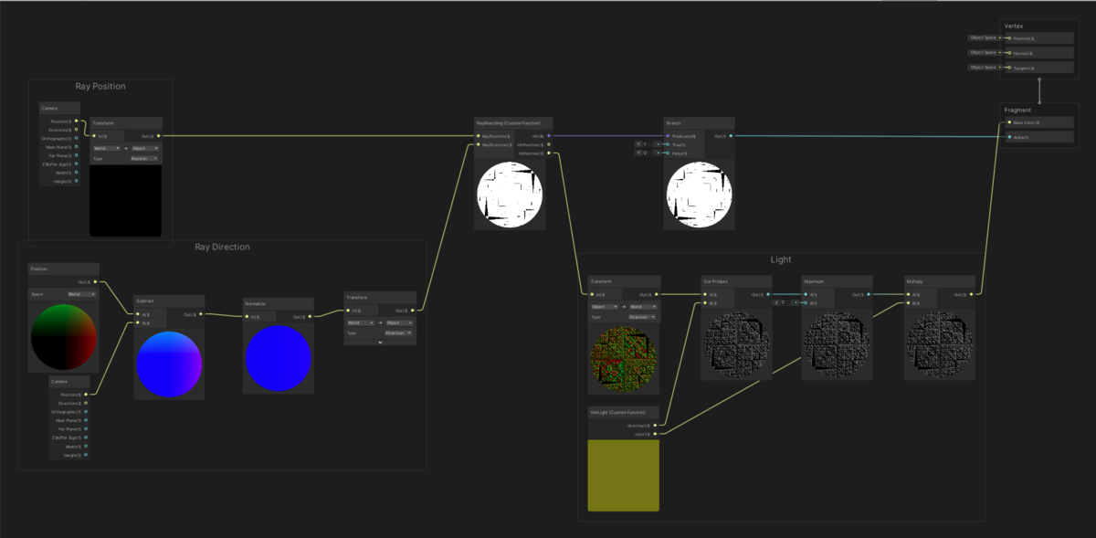Select the Light group title

point(781,259)
